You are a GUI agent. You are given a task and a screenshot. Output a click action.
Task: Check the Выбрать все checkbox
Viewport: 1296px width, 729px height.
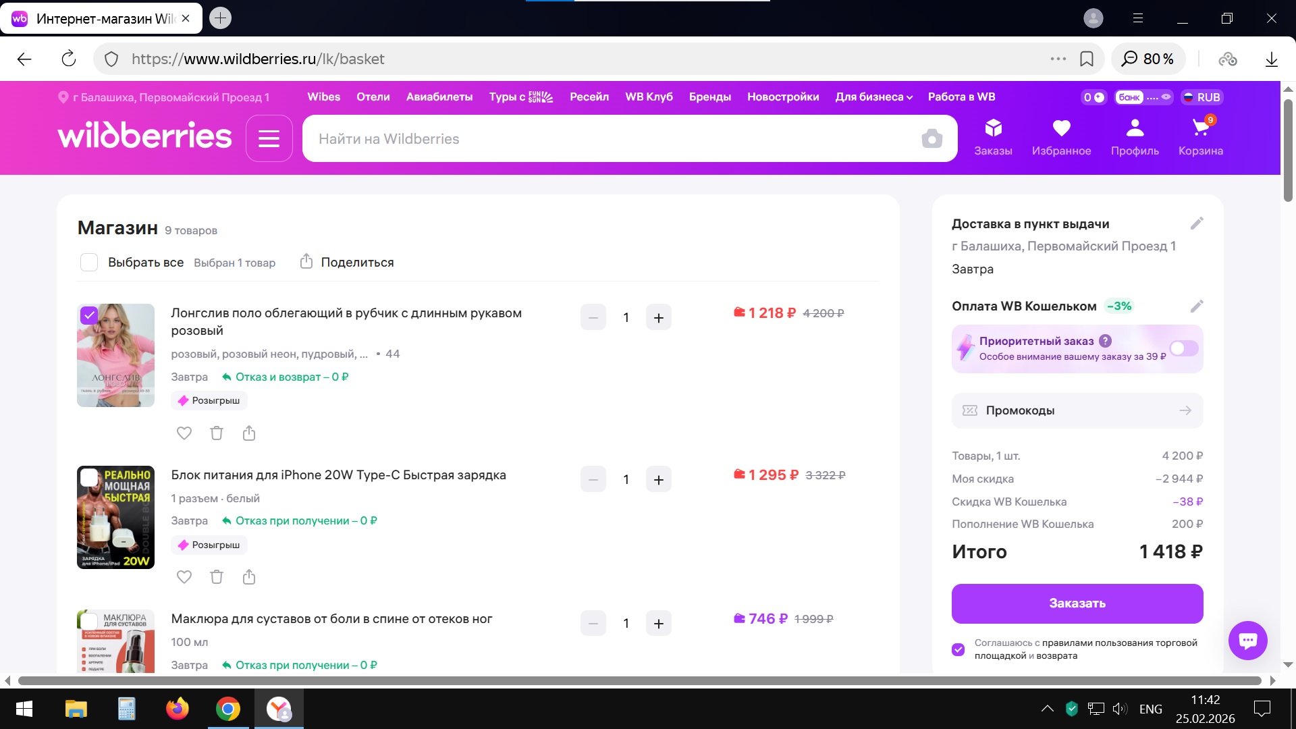coord(89,263)
